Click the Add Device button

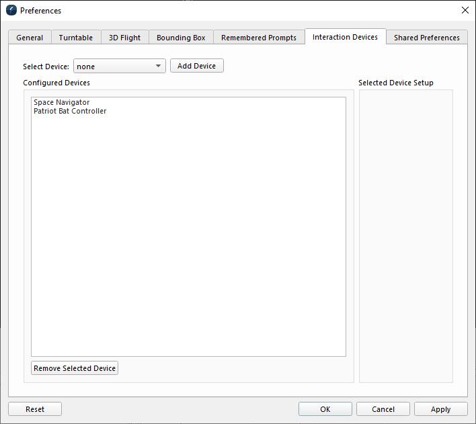197,66
